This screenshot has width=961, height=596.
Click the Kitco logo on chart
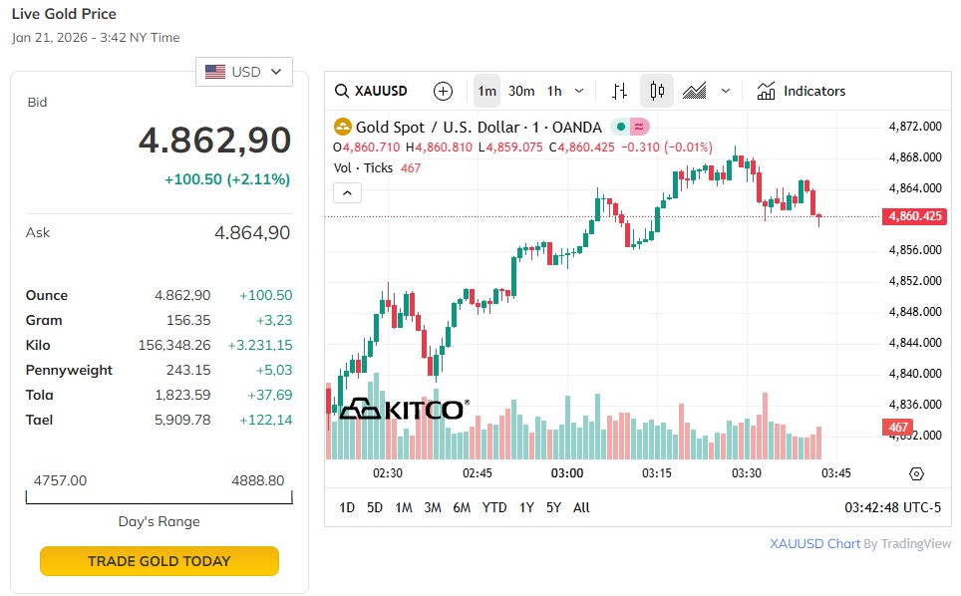[x=404, y=409]
